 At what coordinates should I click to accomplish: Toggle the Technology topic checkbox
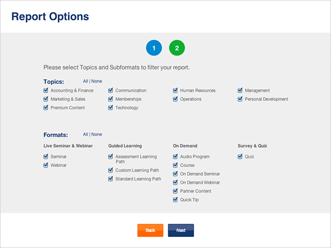point(111,108)
